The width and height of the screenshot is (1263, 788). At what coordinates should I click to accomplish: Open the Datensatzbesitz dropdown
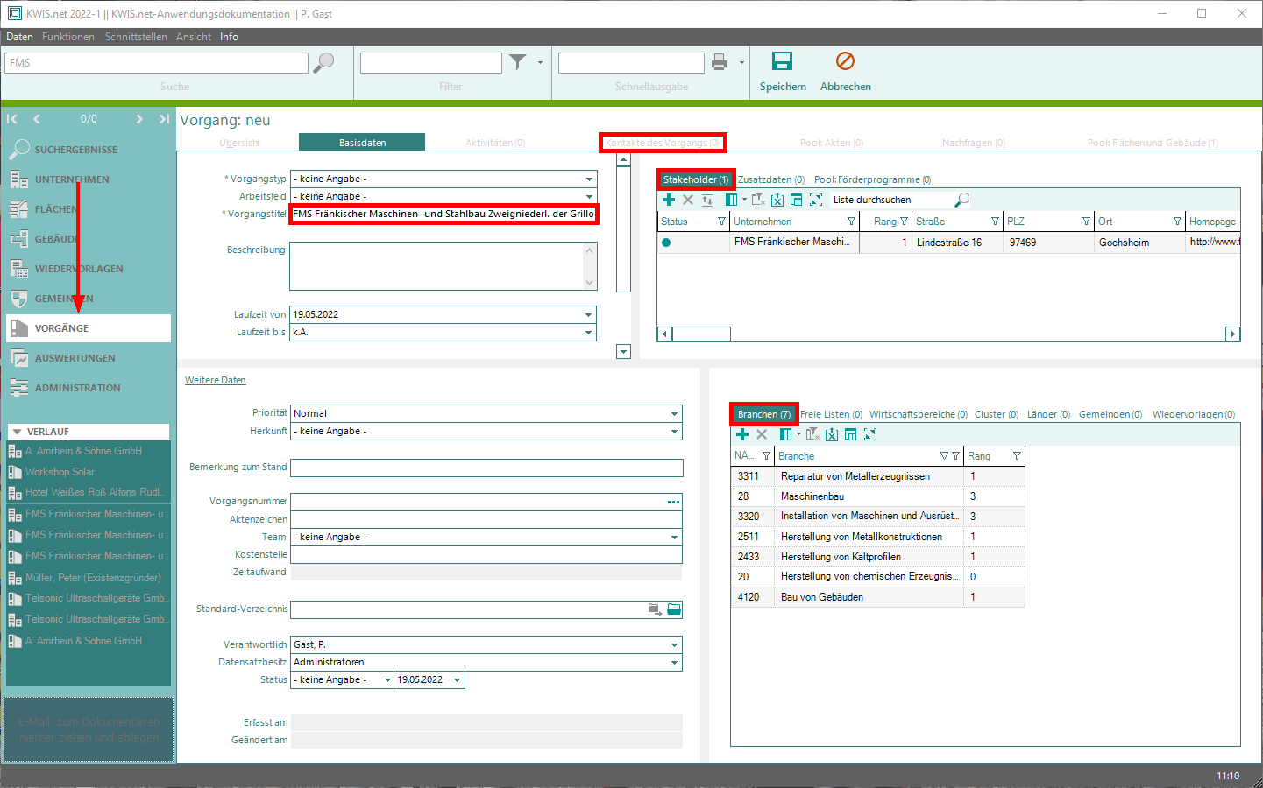(x=674, y=662)
